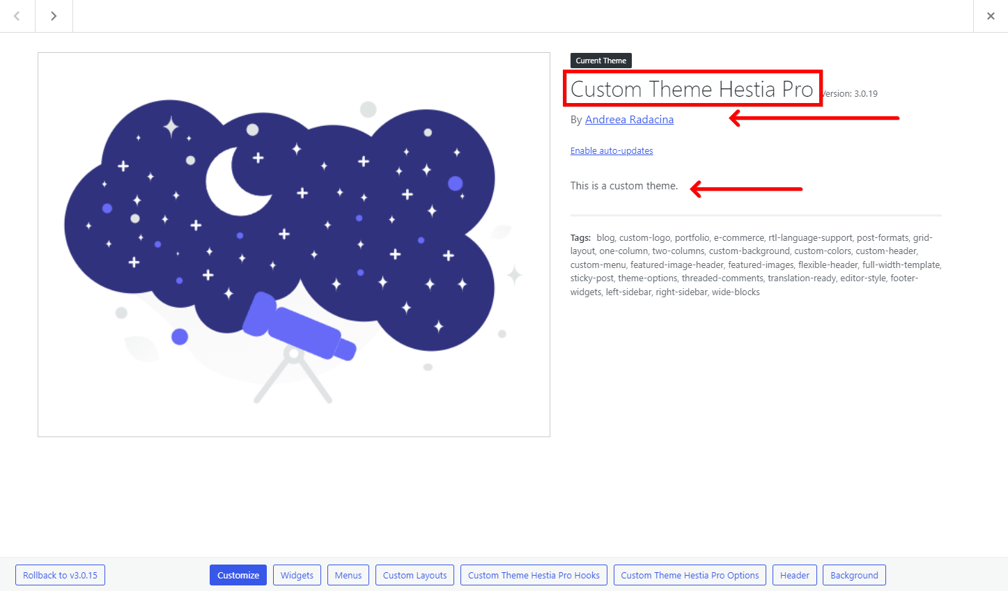
Task: Click the Customize button
Action: pos(238,575)
